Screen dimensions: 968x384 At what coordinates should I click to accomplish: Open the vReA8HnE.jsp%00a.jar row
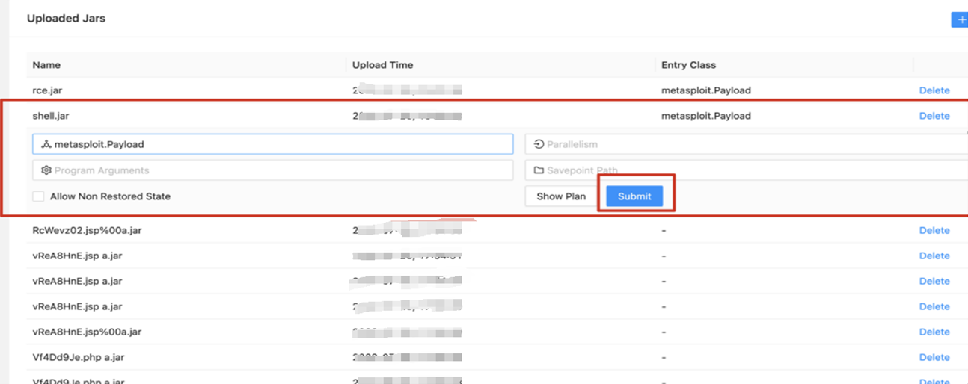coord(87,332)
